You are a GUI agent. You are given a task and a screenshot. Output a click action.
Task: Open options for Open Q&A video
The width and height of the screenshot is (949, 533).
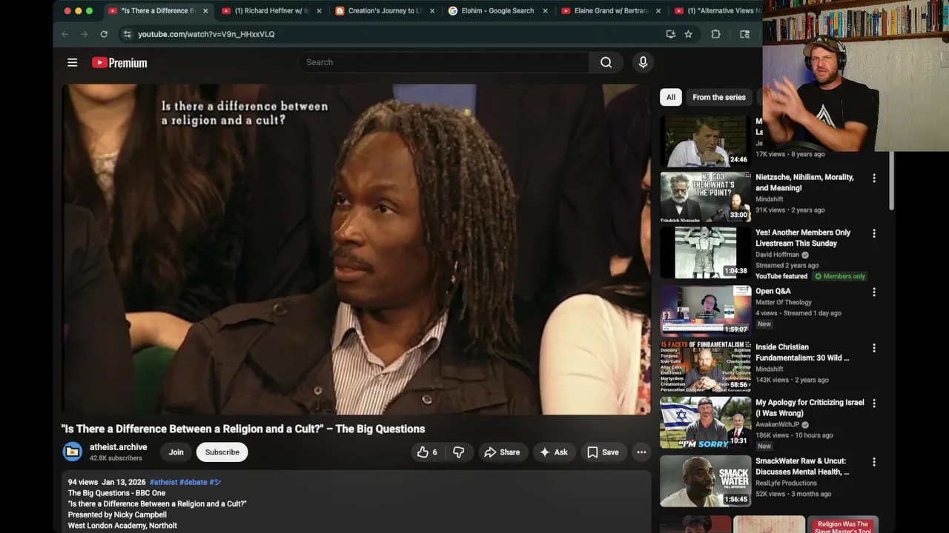[873, 292]
